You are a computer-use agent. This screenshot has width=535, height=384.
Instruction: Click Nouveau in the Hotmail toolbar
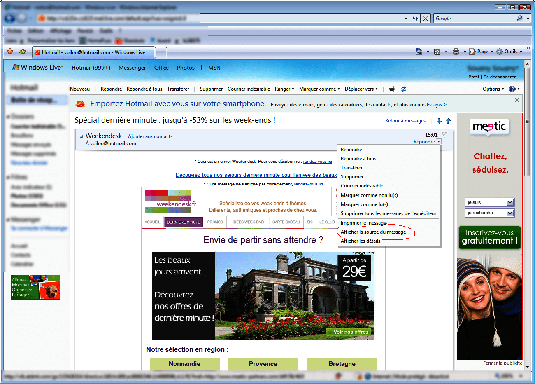80,89
